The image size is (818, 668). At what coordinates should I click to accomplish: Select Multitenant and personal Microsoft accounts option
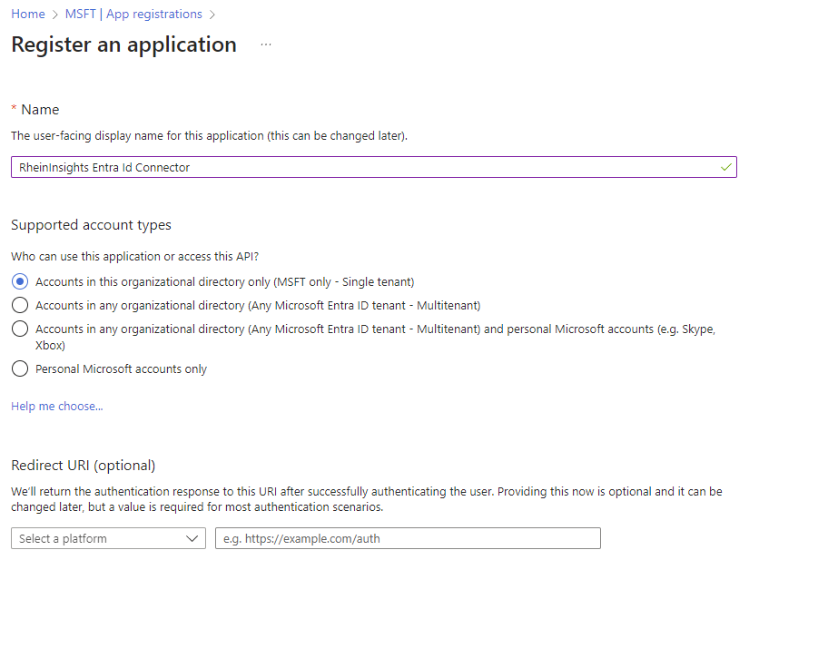(x=20, y=329)
